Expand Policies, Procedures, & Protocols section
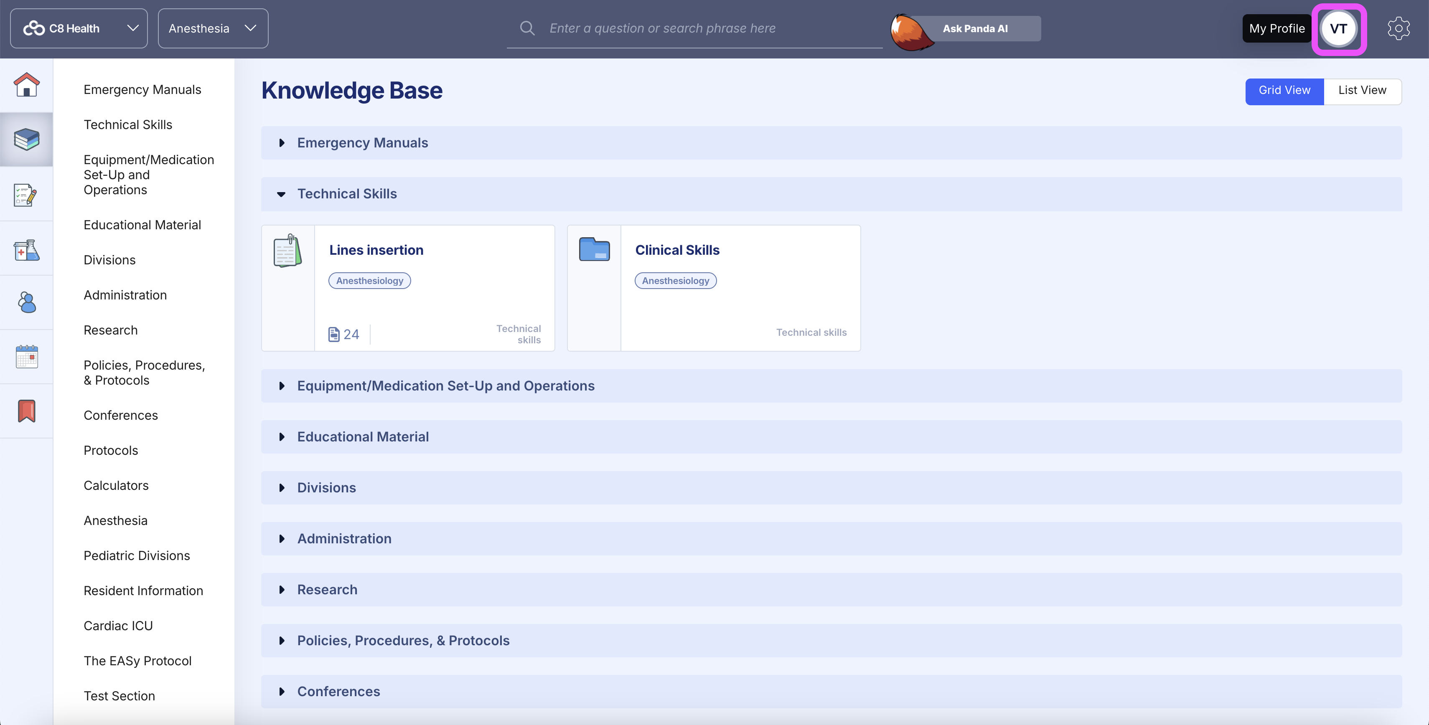This screenshot has height=725, width=1429. [831, 641]
